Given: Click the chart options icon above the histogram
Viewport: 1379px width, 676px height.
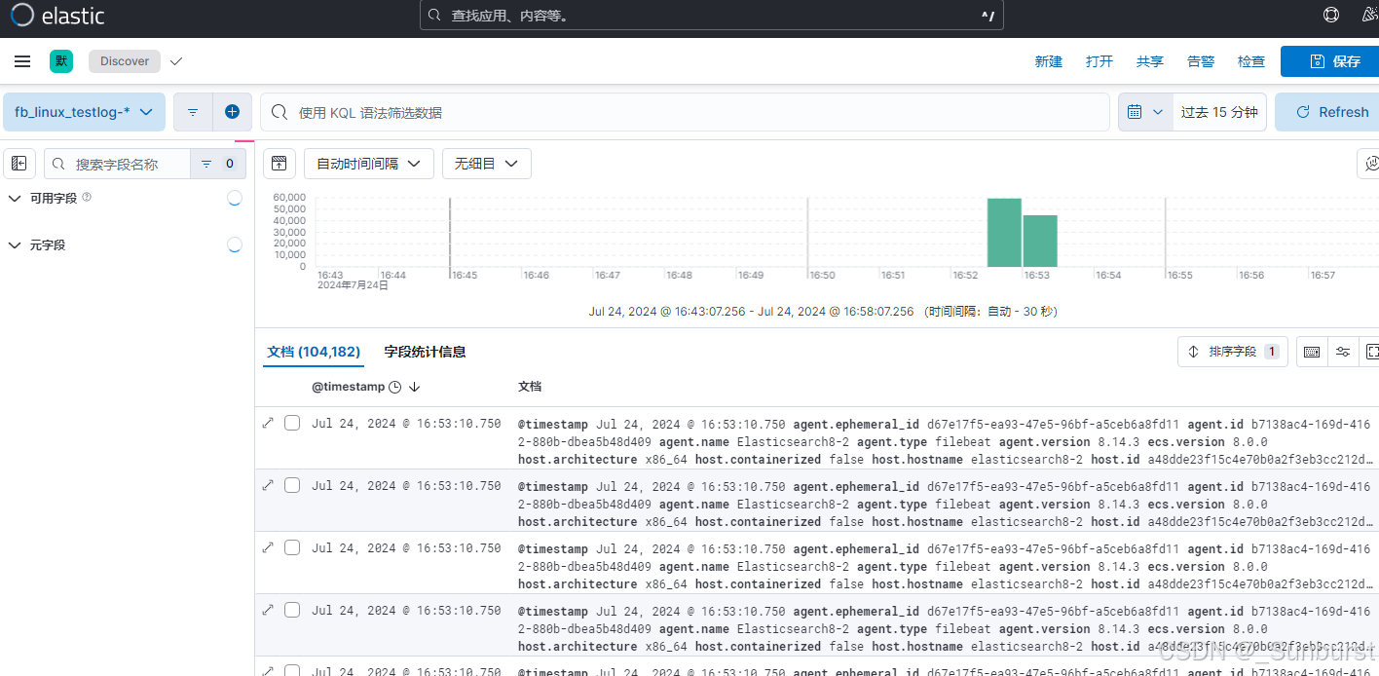Looking at the screenshot, I should (x=280, y=163).
